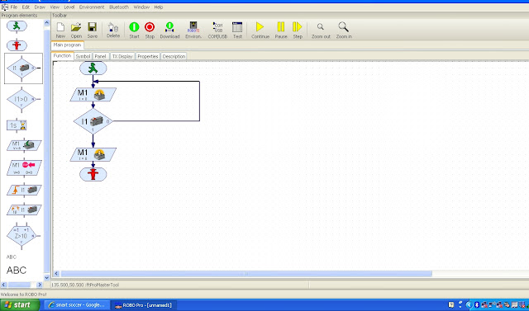The image size is (529, 311).
Task: Select the Main program tab
Action: [x=67, y=45]
